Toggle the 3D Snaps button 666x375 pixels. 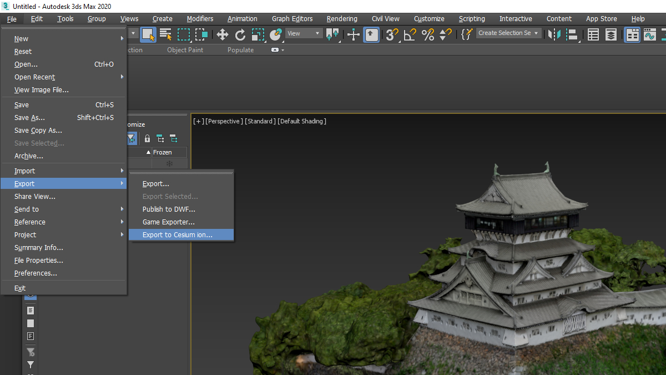pyautogui.click(x=392, y=35)
